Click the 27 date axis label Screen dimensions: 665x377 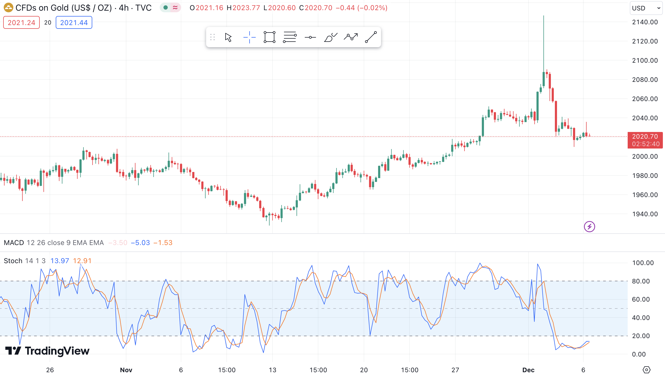455,370
